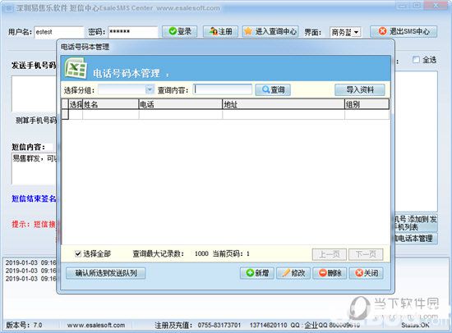Click the 导入资料 import data button
This screenshot has width=452, height=333.
(360, 89)
